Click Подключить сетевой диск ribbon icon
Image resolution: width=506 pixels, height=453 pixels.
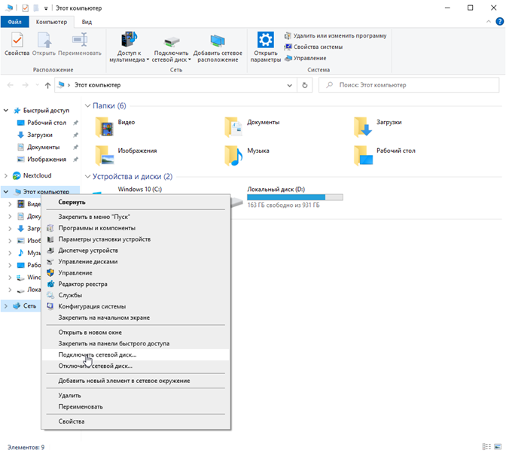click(171, 42)
